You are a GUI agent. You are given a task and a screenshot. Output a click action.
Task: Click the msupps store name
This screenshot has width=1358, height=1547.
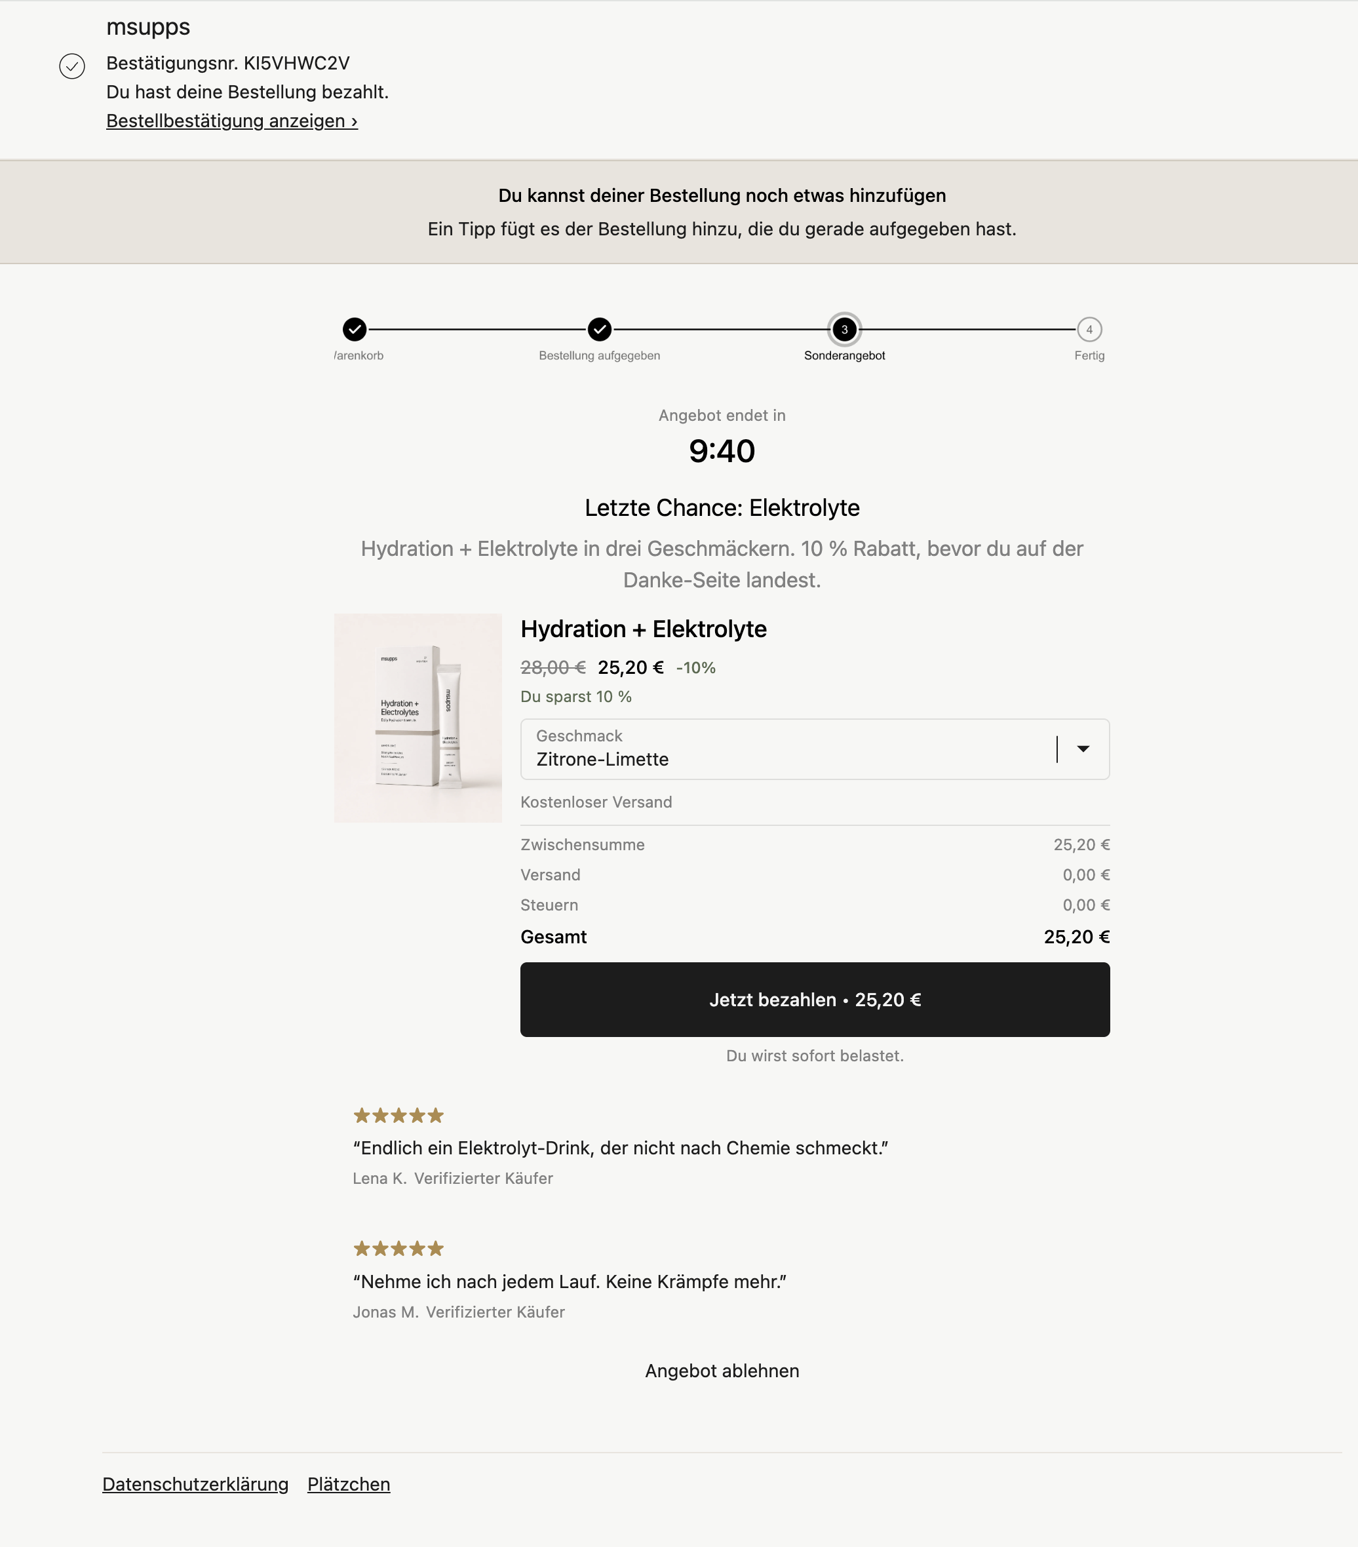tap(148, 26)
